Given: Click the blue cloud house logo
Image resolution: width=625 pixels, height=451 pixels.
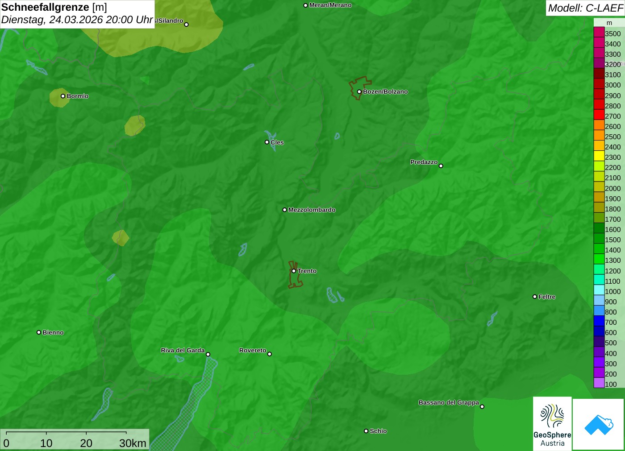Looking at the screenshot, I should (x=599, y=424).
